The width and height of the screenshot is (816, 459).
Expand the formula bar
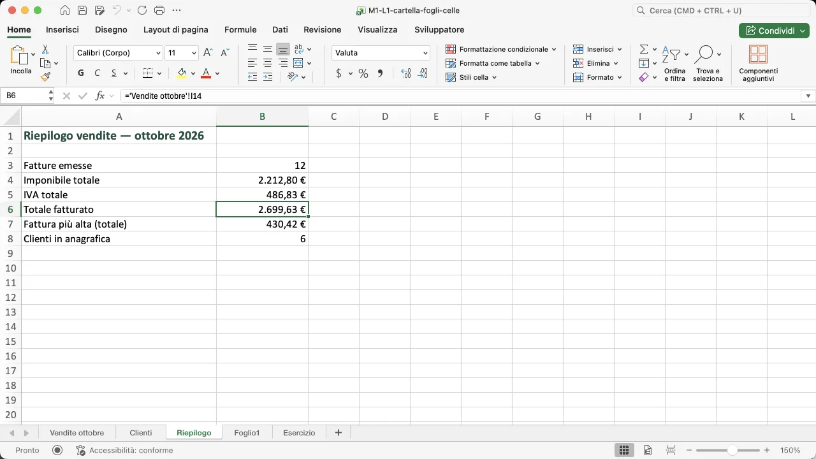point(808,96)
